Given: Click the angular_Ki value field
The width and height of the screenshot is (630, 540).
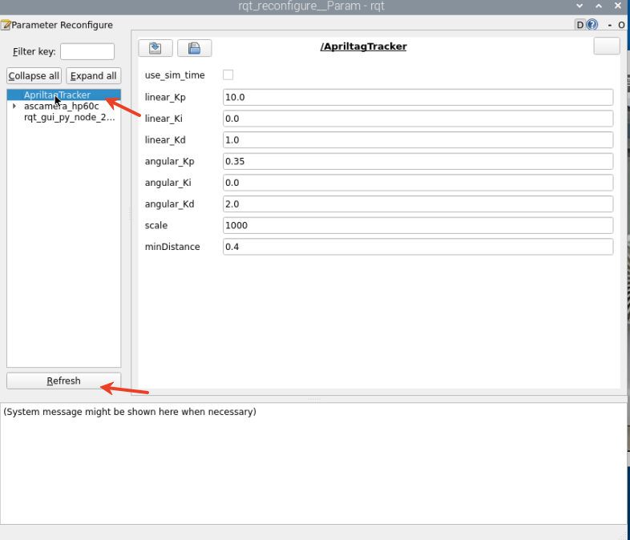Looking at the screenshot, I should click(418, 183).
